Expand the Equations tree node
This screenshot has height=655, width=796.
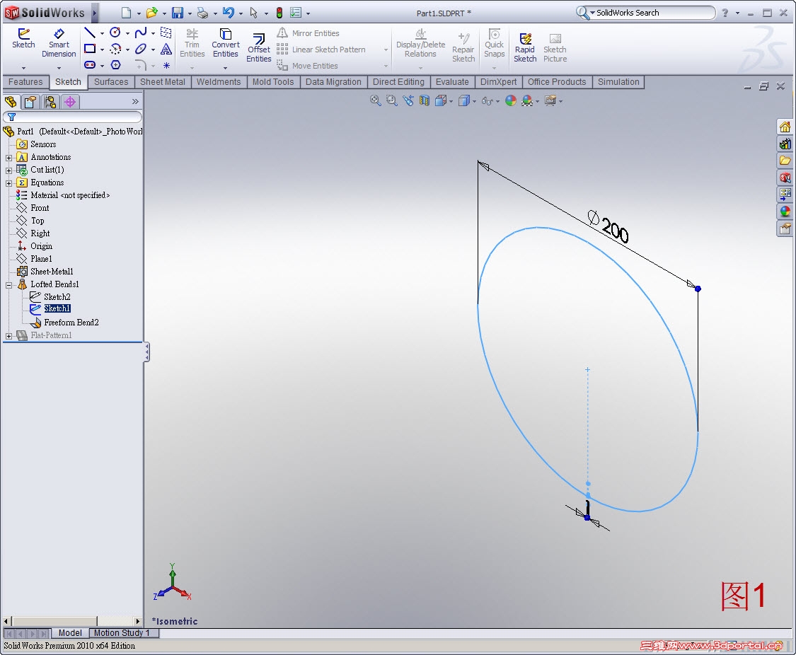tap(8, 183)
